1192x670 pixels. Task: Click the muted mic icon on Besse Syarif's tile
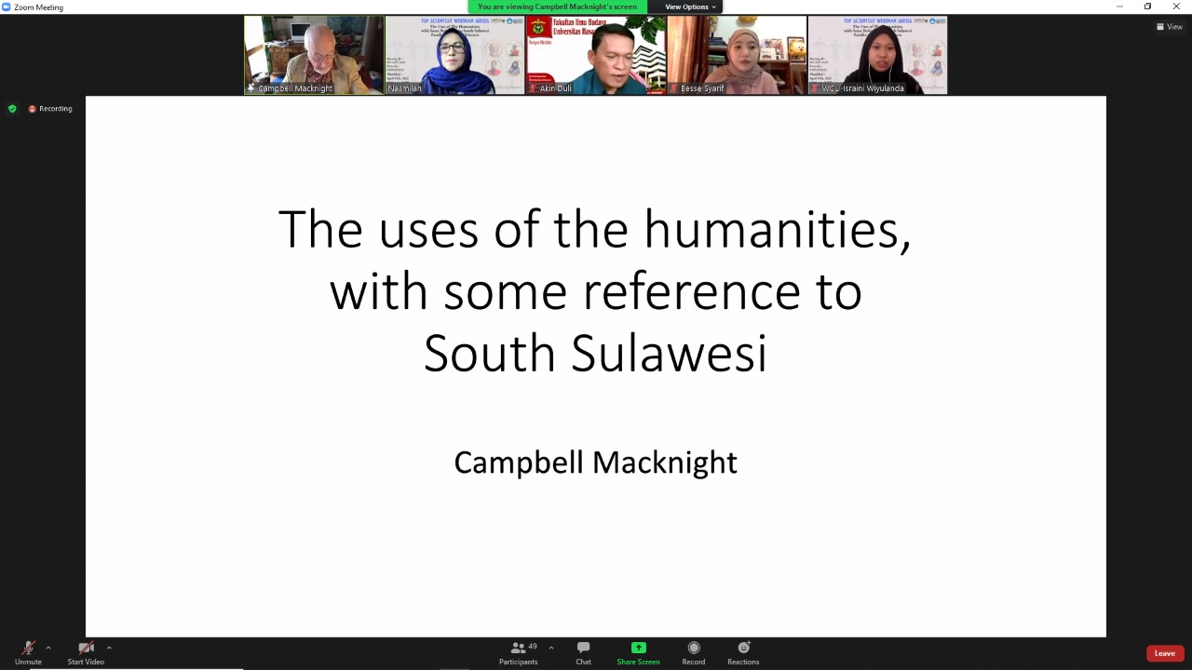675,88
